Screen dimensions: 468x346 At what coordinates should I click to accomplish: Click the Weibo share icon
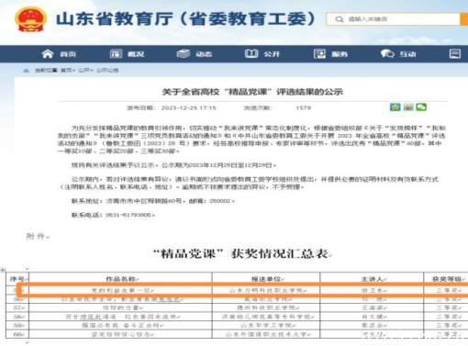click(x=408, y=107)
